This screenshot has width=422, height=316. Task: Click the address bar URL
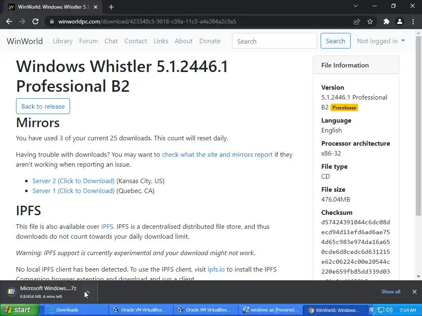(x=147, y=21)
